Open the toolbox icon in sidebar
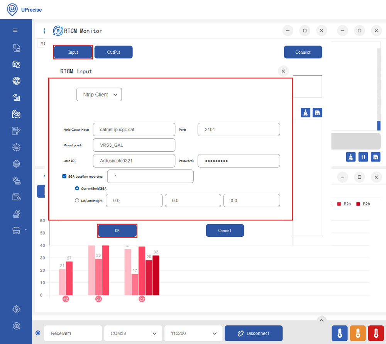 coord(16,230)
